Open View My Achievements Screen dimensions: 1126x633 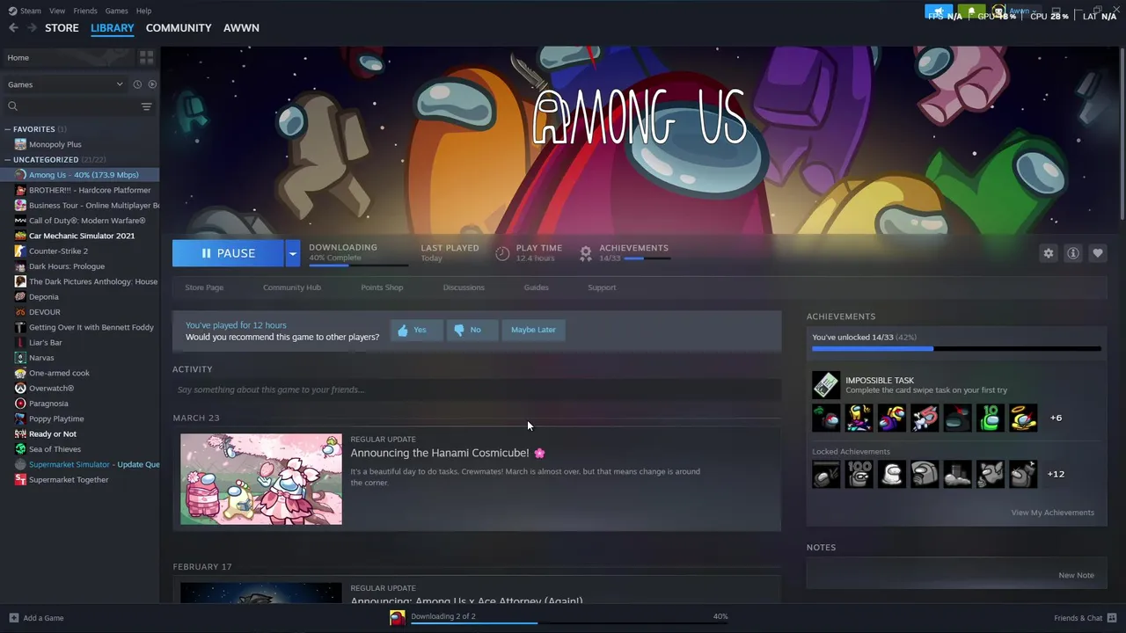point(1052,513)
